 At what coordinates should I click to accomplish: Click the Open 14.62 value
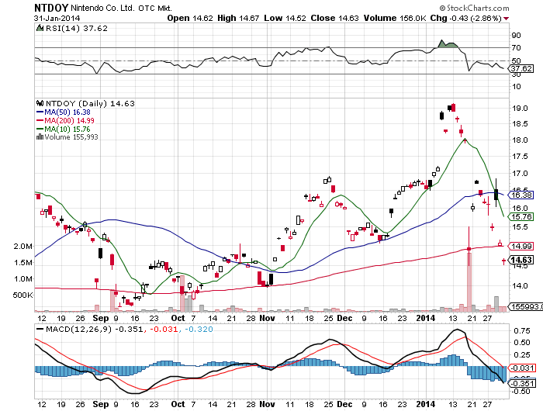pyautogui.click(x=190, y=18)
